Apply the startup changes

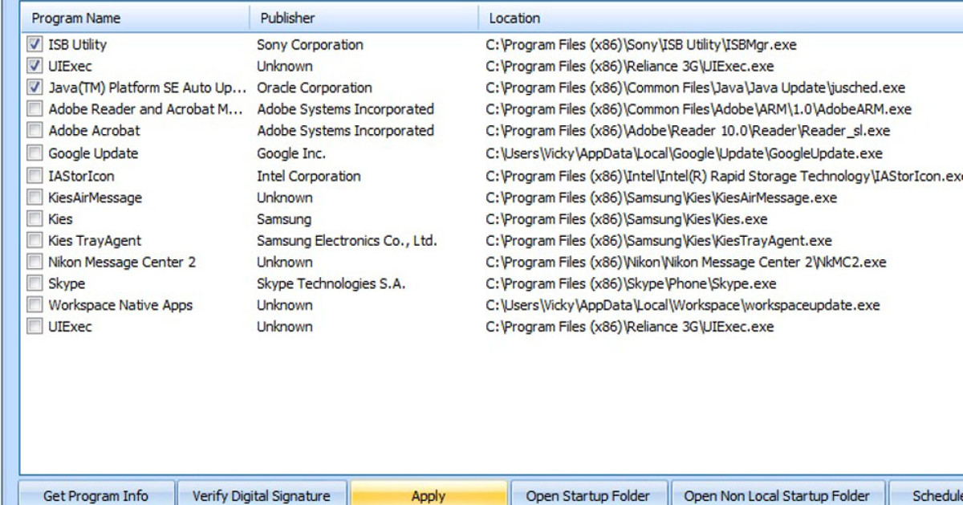(429, 495)
